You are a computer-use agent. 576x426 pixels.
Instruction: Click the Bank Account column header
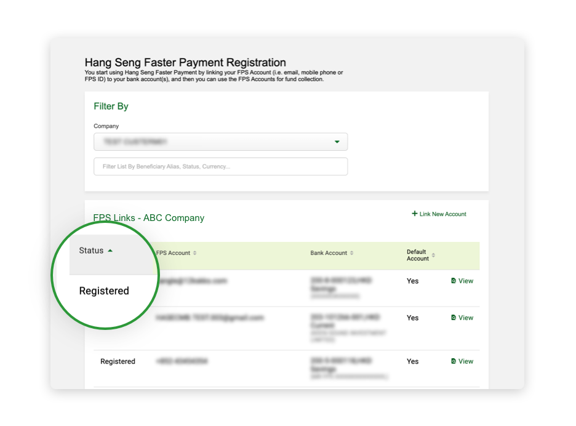point(329,252)
